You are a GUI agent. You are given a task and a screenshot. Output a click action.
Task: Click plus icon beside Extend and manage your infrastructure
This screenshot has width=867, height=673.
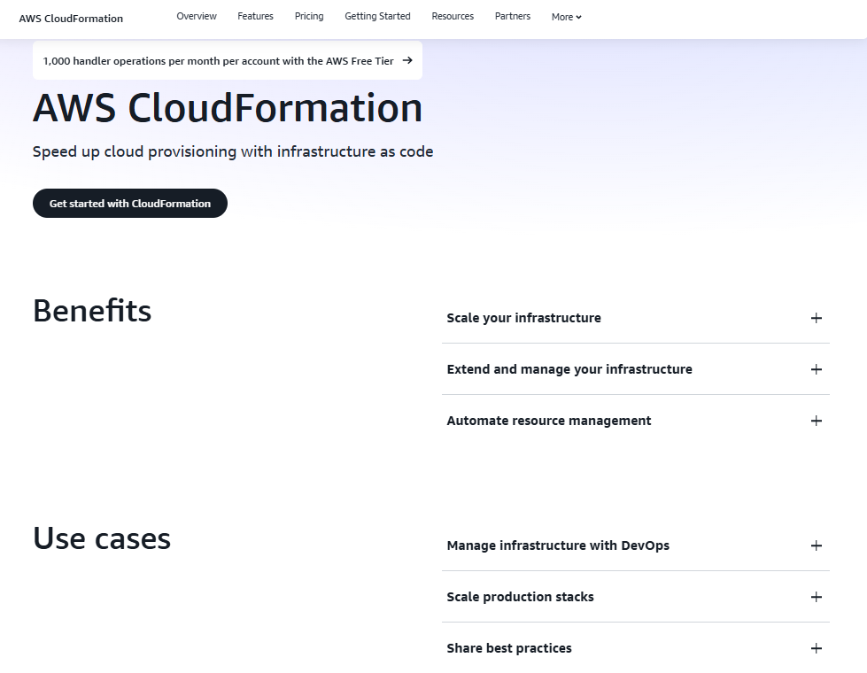click(817, 369)
